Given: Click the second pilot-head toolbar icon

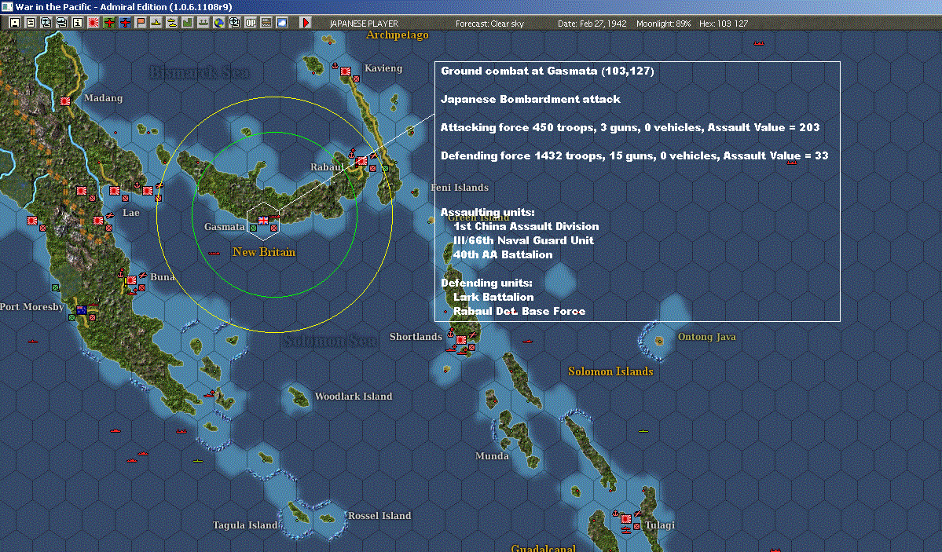Looking at the screenshot, I should [62, 23].
